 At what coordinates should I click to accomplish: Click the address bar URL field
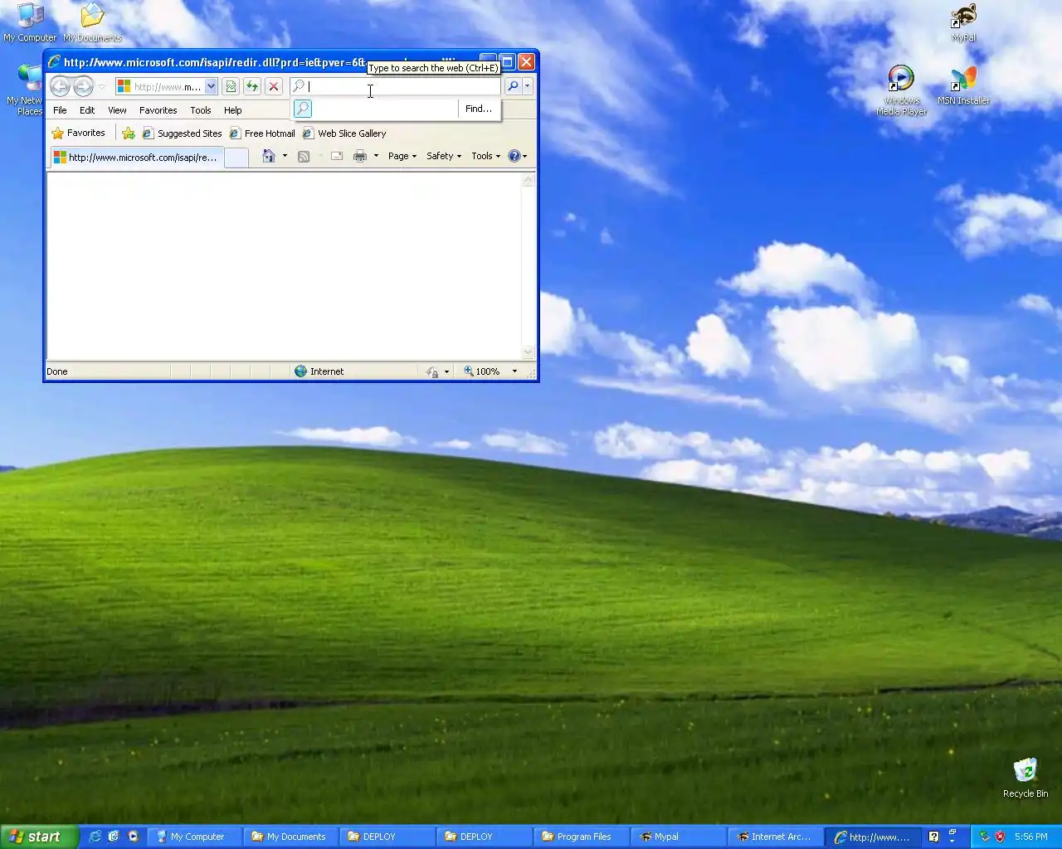[x=166, y=86]
